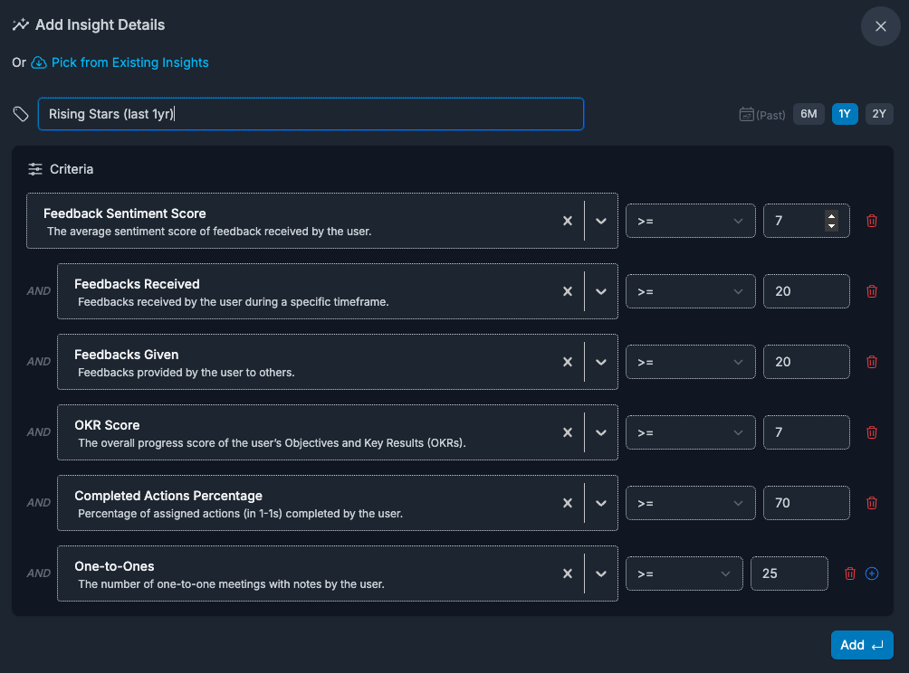The width and height of the screenshot is (909, 673).
Task: Click the calendar (Past) icon near time ranges
Action: point(746,113)
